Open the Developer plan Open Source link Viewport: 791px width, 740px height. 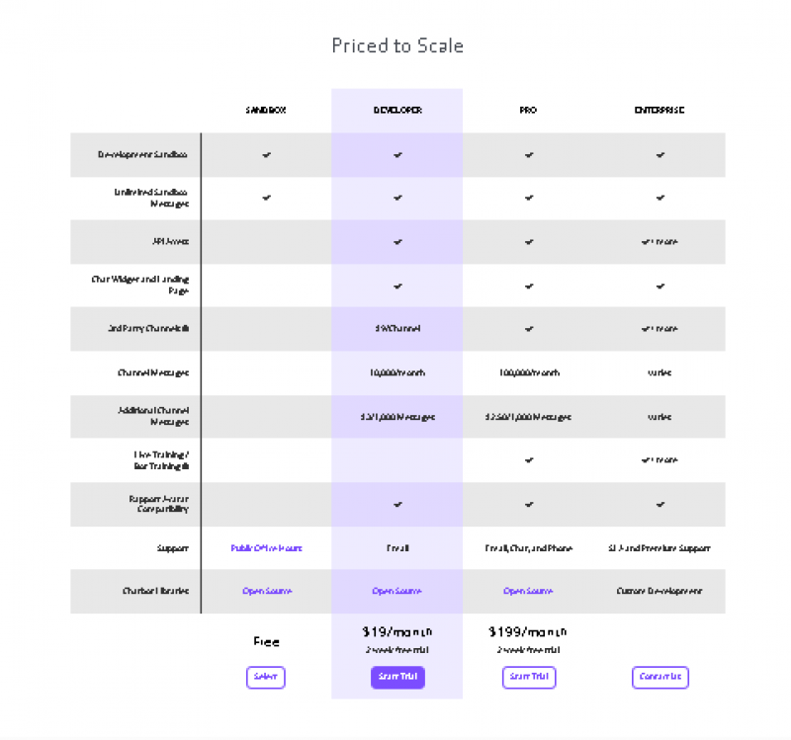397,591
